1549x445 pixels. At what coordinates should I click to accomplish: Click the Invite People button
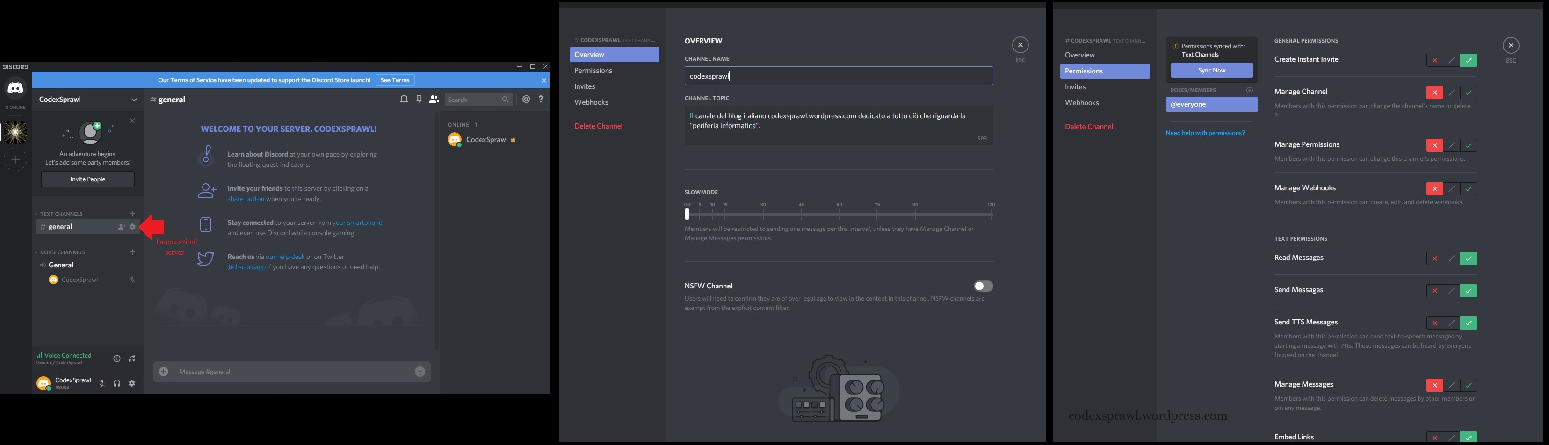point(88,179)
